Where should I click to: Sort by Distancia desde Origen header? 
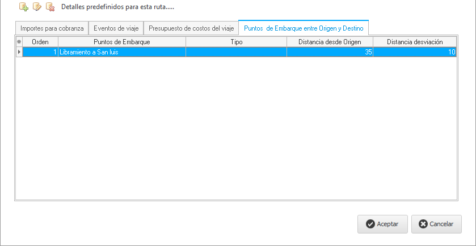[x=330, y=42]
